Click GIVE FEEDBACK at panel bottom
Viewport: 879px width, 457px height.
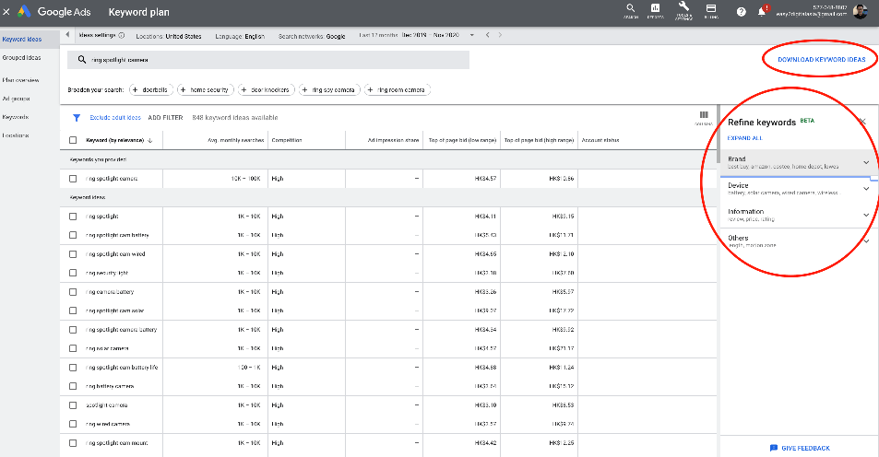point(800,448)
